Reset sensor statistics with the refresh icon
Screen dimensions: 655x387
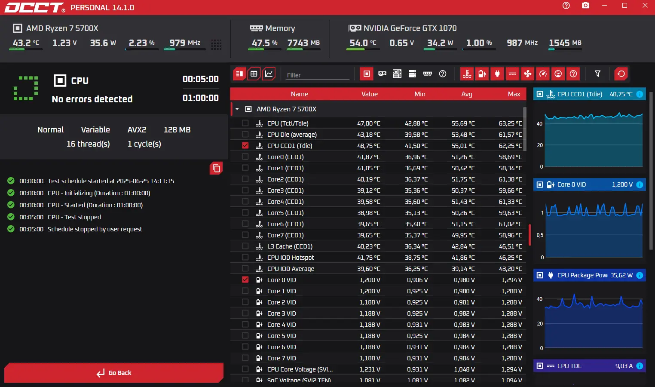point(621,74)
